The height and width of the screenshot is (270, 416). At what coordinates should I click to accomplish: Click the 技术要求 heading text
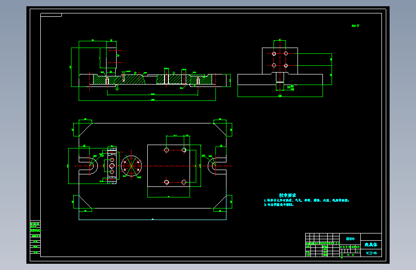[x=287, y=196]
